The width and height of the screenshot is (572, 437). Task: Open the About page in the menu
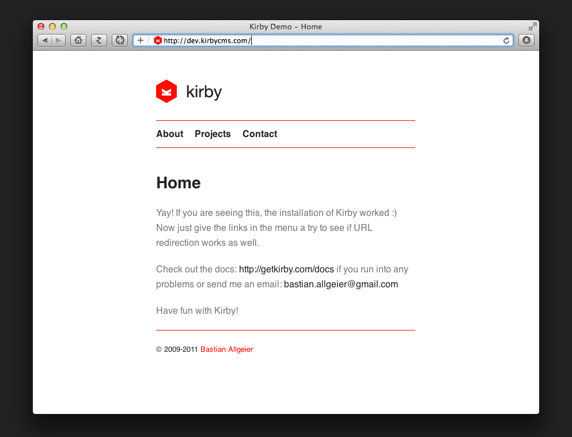tap(169, 134)
